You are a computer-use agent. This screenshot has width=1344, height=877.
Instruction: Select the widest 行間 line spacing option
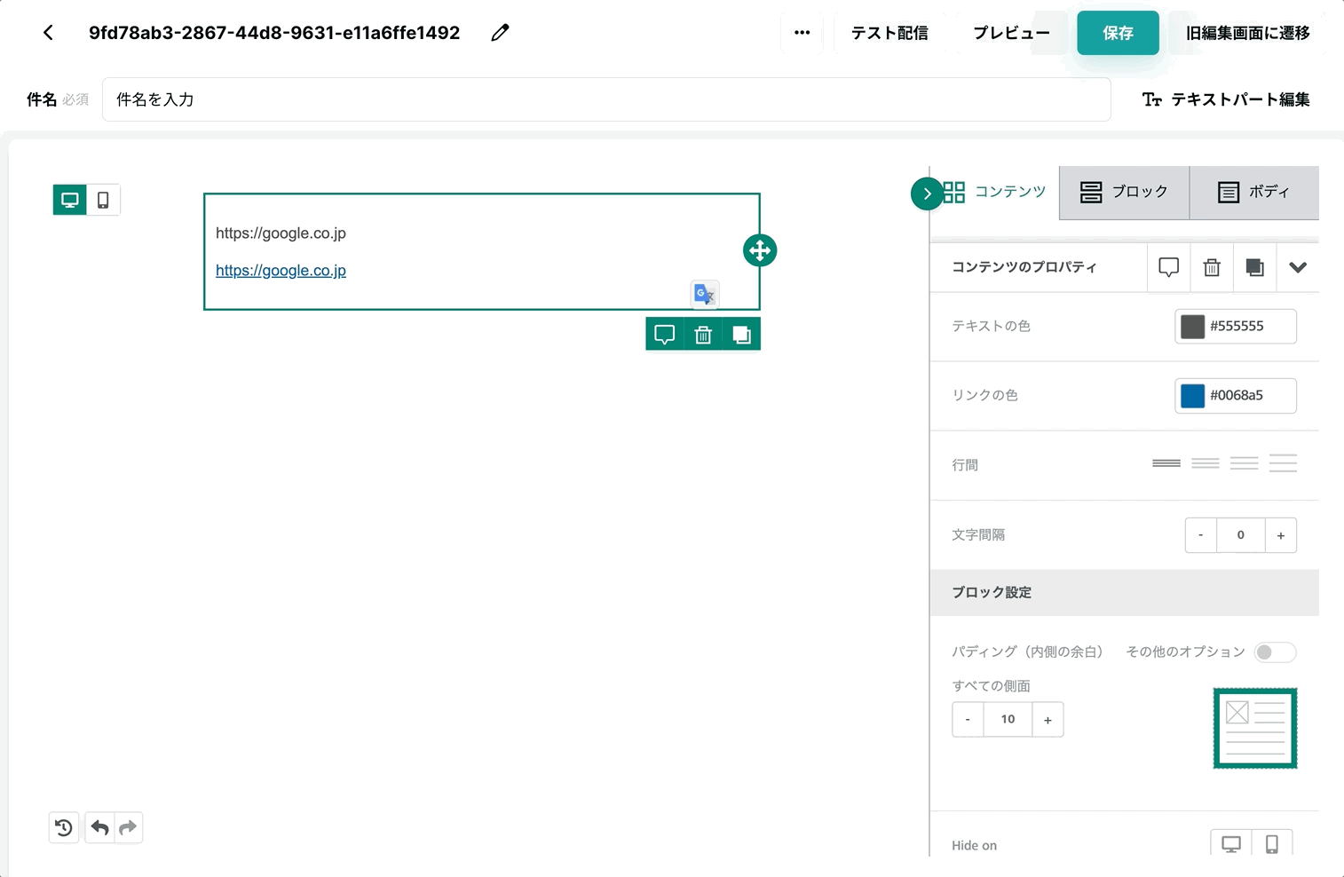(1284, 463)
